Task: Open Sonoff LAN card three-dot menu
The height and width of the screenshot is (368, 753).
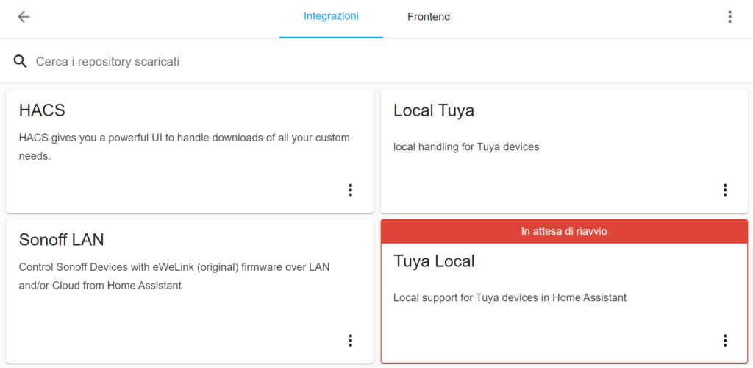Action: (350, 341)
